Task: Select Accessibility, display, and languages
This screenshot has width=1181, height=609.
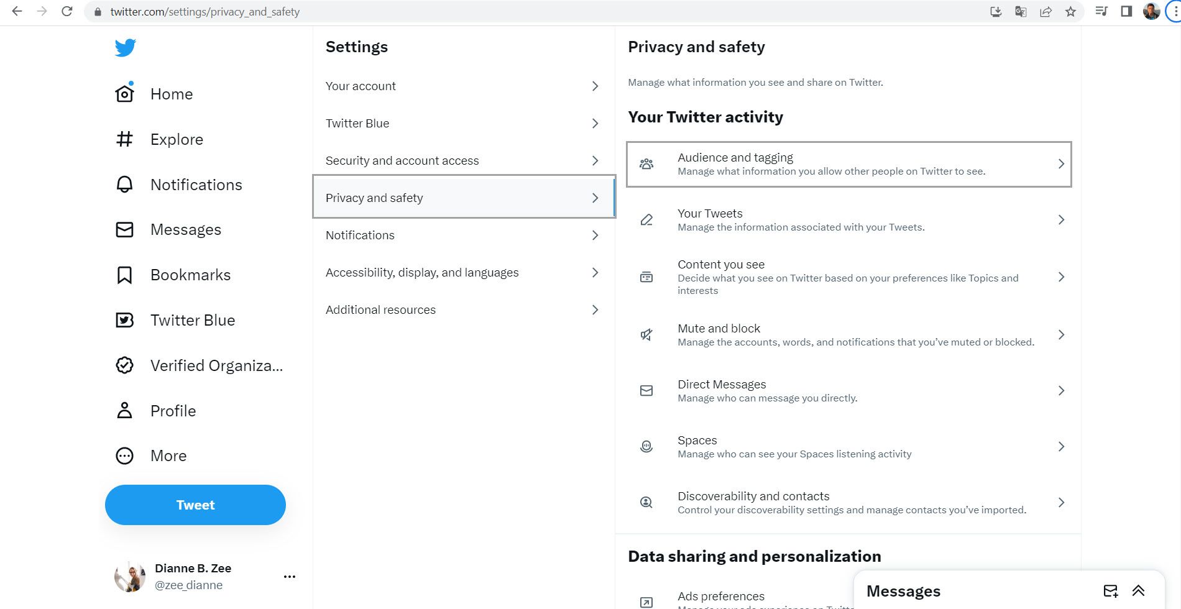Action: click(x=462, y=272)
